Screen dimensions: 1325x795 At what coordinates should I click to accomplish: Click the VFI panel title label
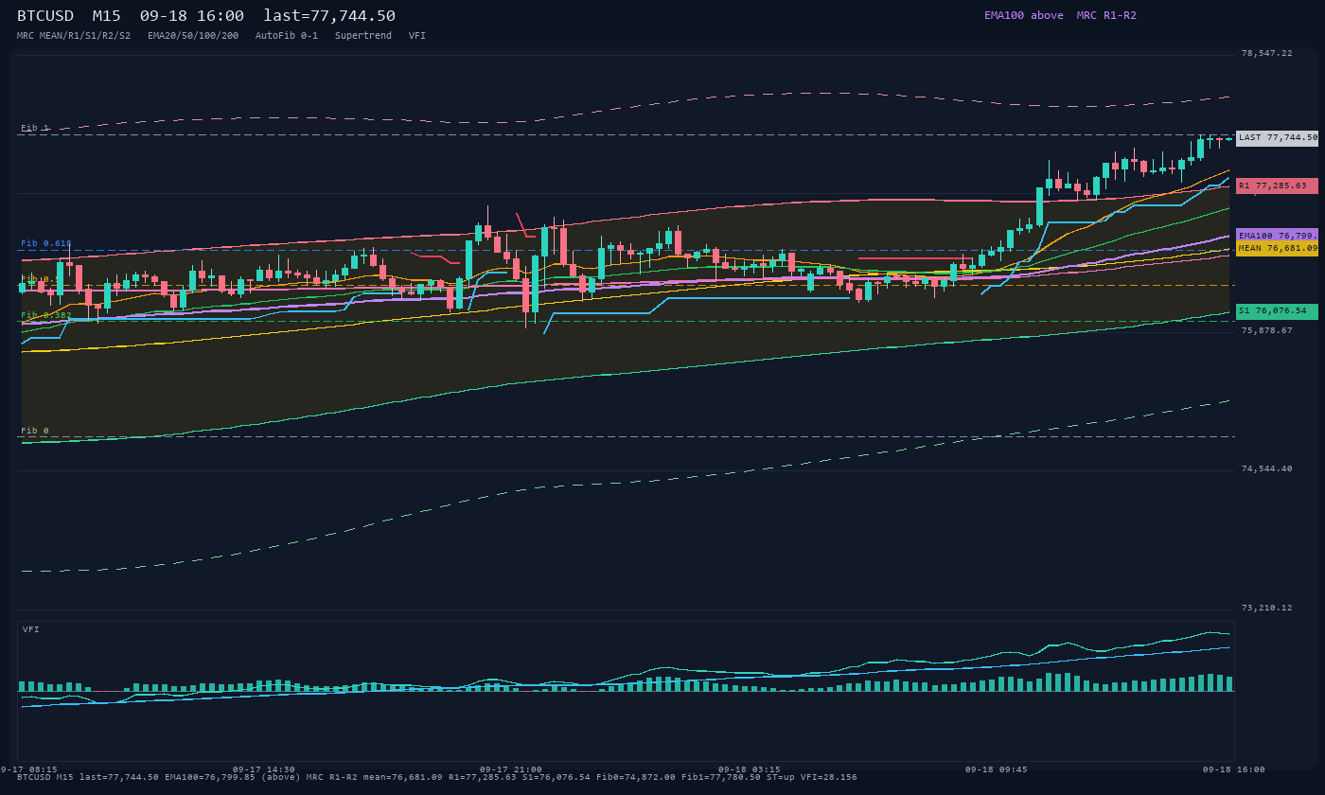pyautogui.click(x=31, y=629)
